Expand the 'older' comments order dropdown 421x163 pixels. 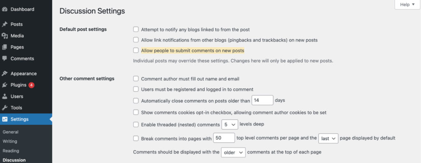(234, 152)
